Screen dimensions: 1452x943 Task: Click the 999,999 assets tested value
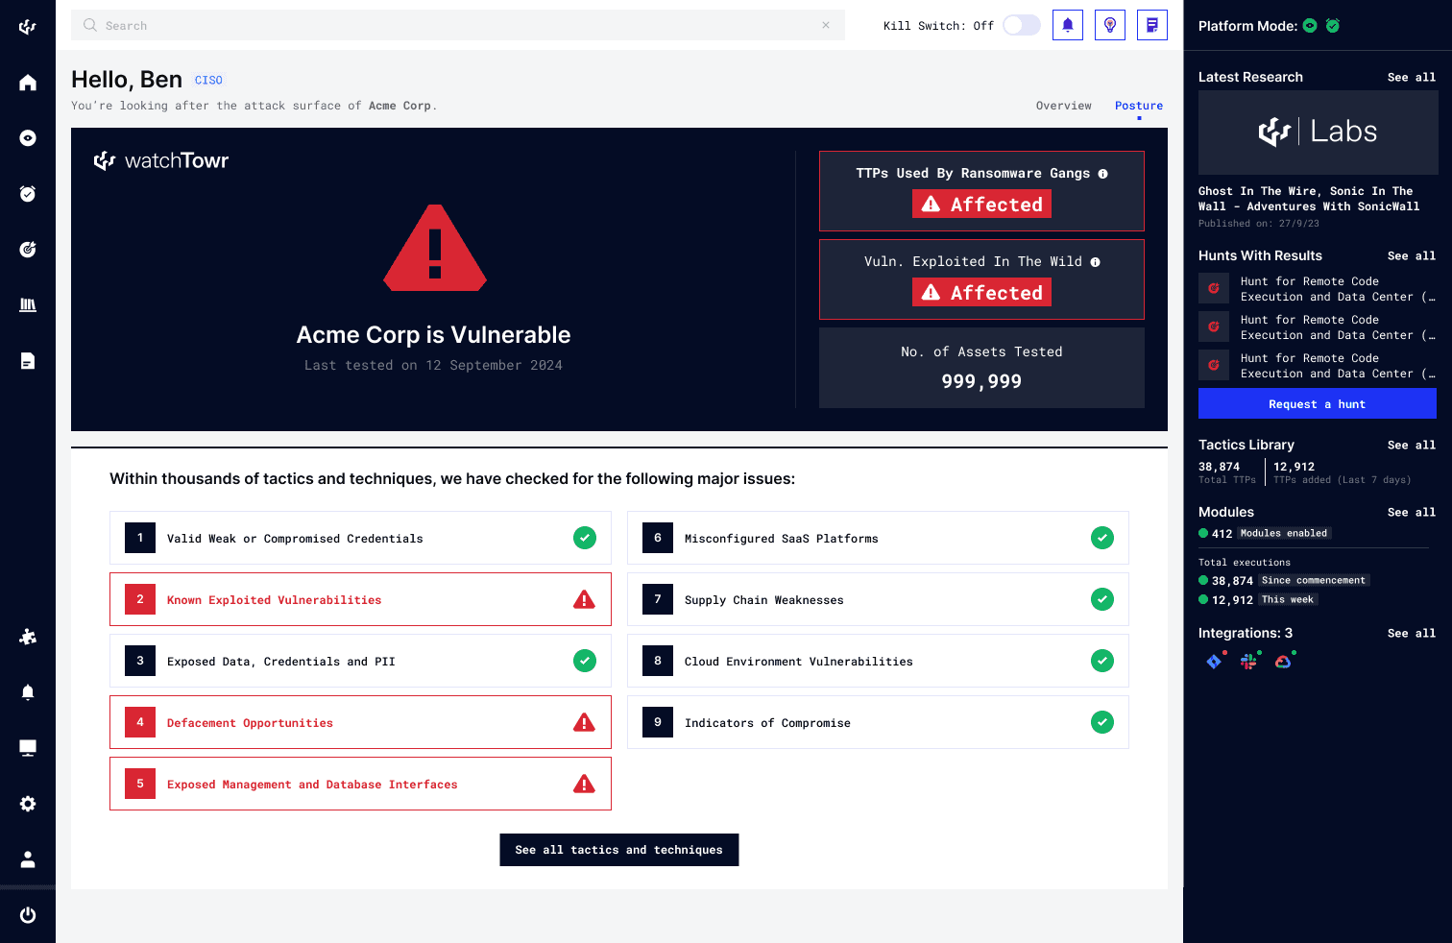tap(981, 381)
